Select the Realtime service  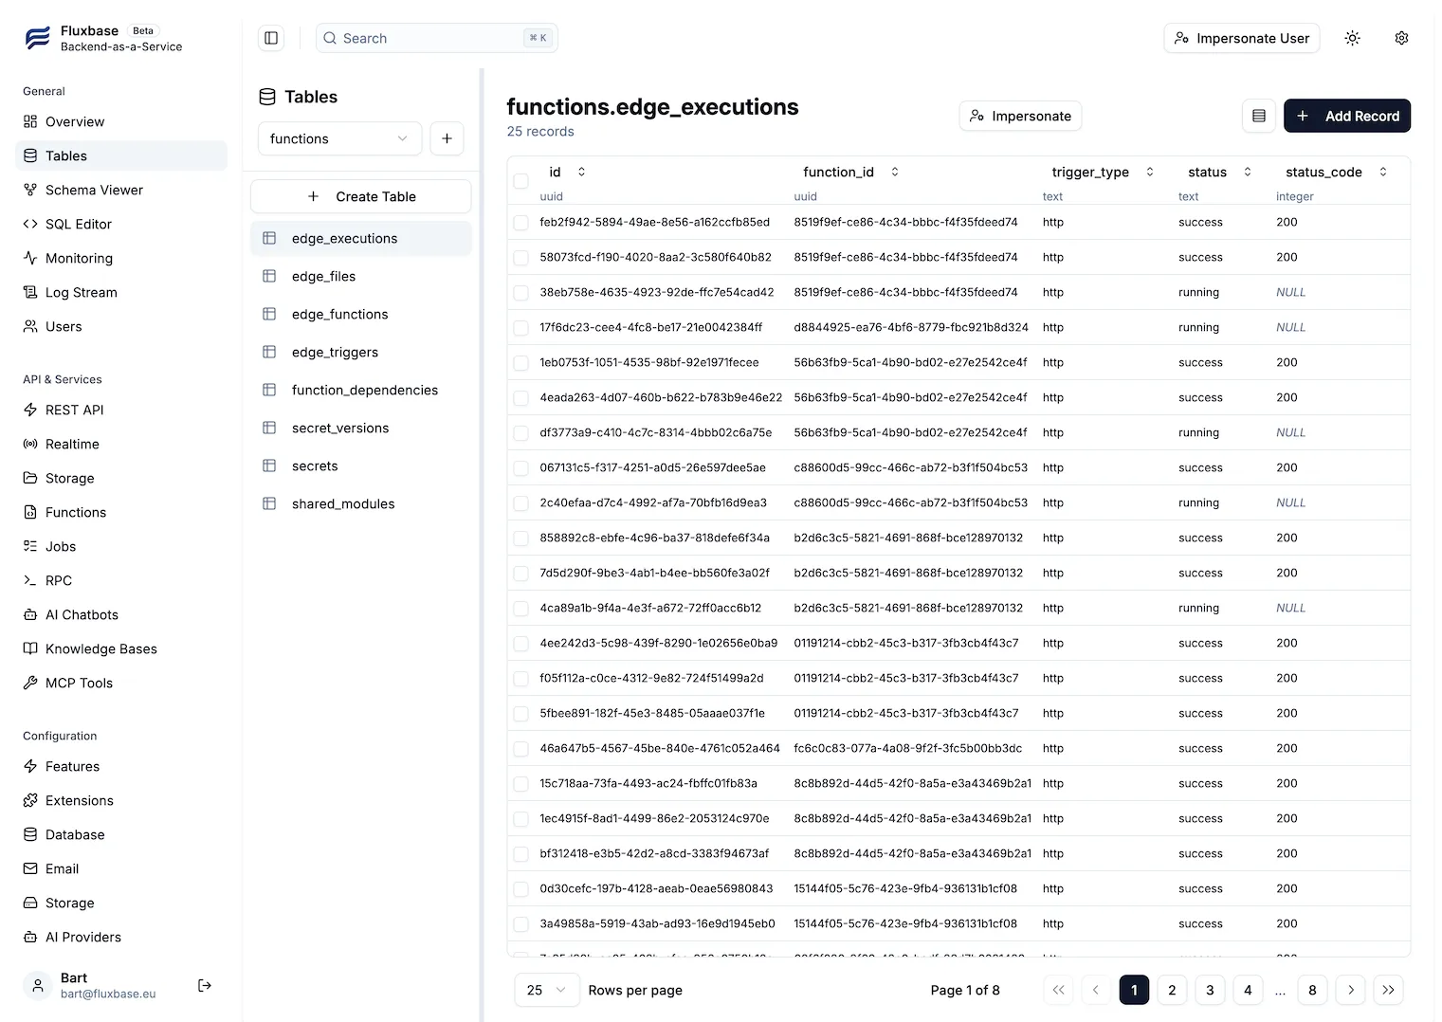coord(72,444)
